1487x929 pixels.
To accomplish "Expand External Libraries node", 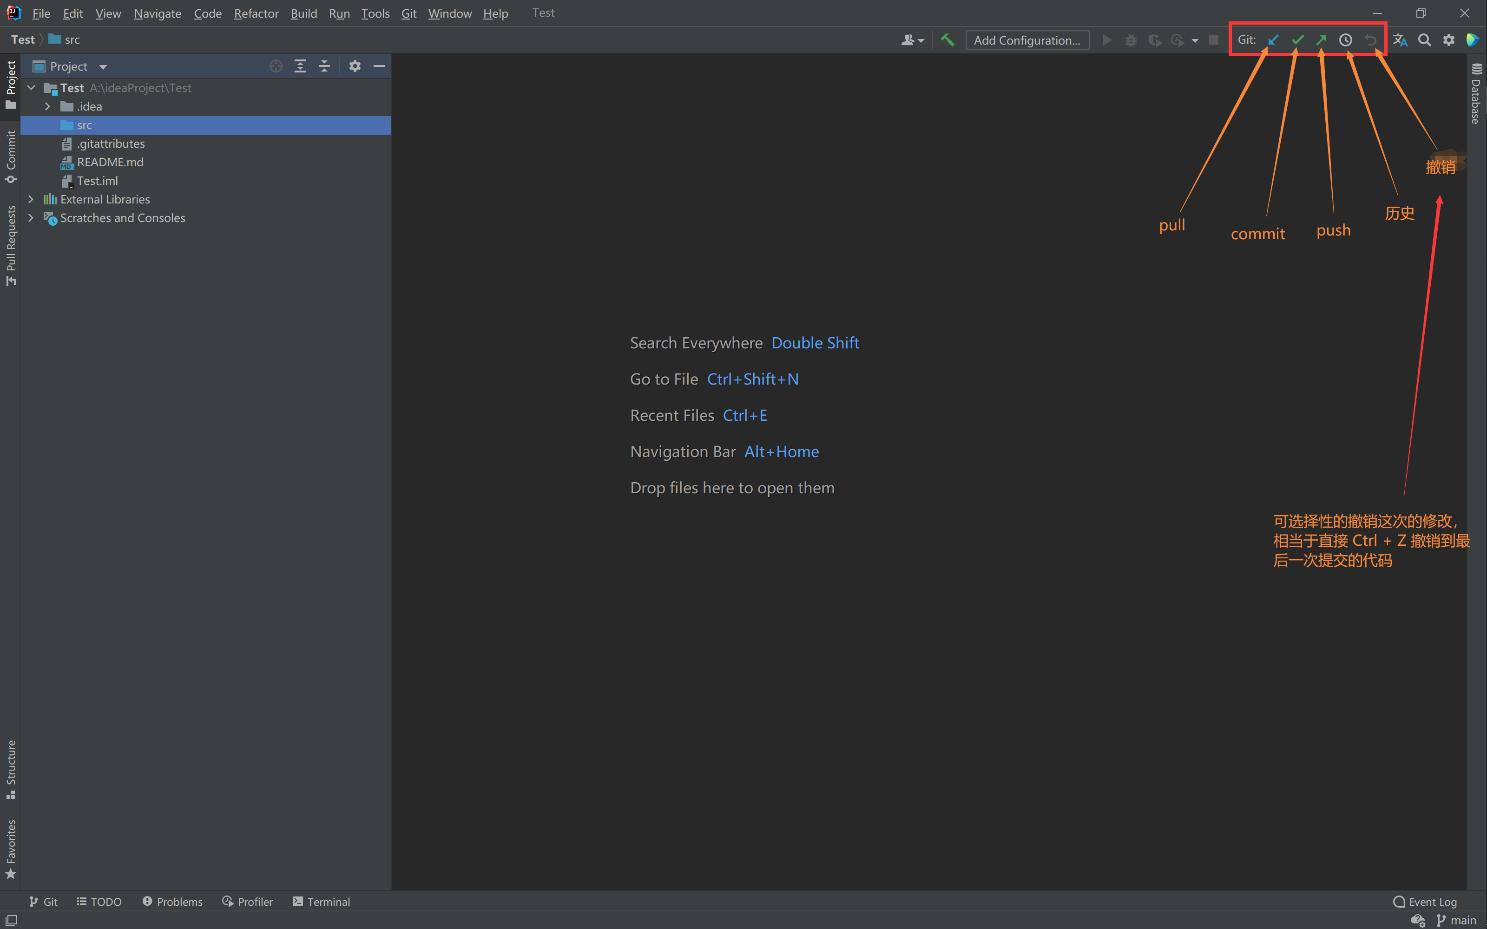I will [31, 199].
